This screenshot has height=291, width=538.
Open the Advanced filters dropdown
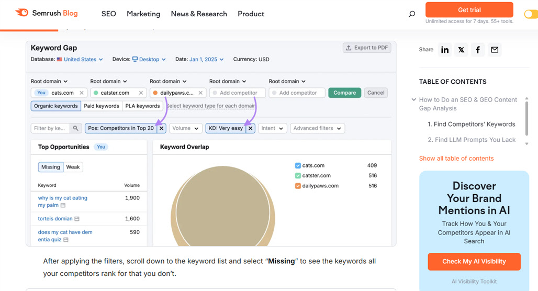coord(317,128)
